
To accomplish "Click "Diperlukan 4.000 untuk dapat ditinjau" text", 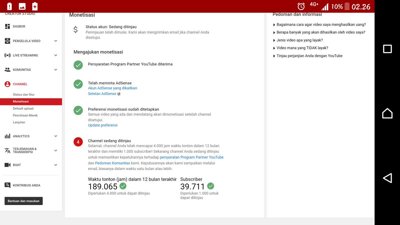I will (119, 193).
